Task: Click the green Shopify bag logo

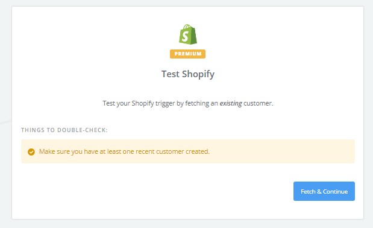Action: point(187,34)
